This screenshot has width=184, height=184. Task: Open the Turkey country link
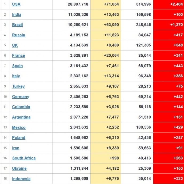[x=18, y=86]
